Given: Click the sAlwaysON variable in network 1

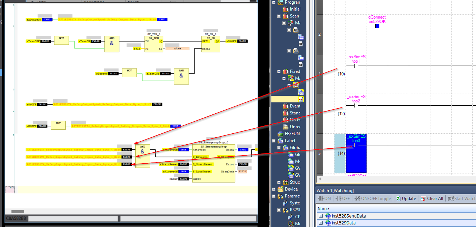Looking at the screenshot, I should [x=34, y=19].
